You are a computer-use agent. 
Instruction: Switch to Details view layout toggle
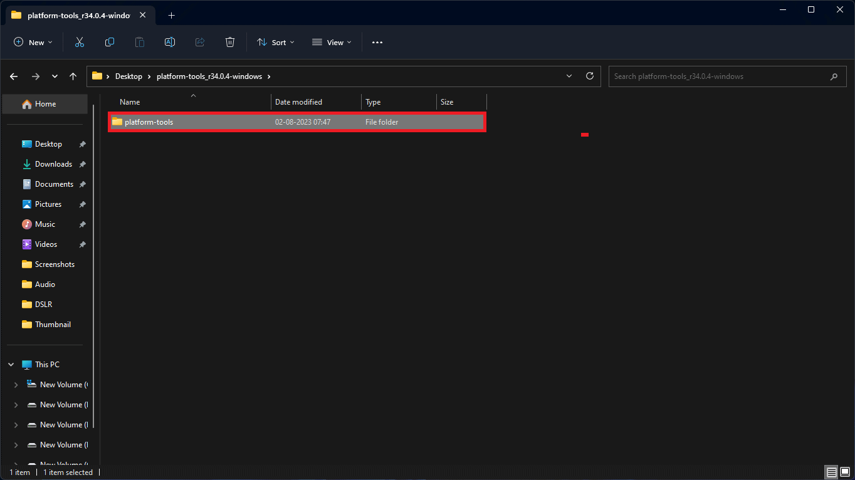click(x=831, y=472)
